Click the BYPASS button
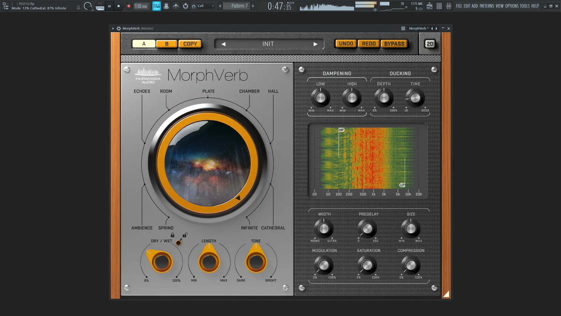The image size is (561, 316). pos(394,44)
